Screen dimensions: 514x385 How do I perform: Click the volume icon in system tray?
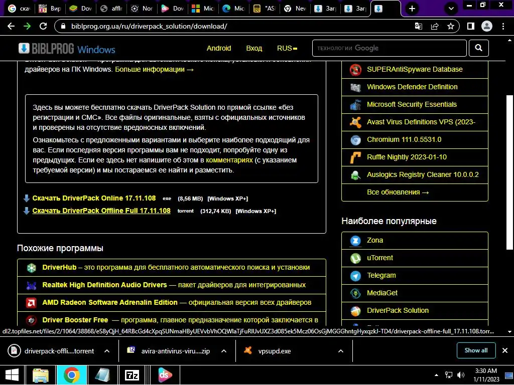(x=461, y=375)
